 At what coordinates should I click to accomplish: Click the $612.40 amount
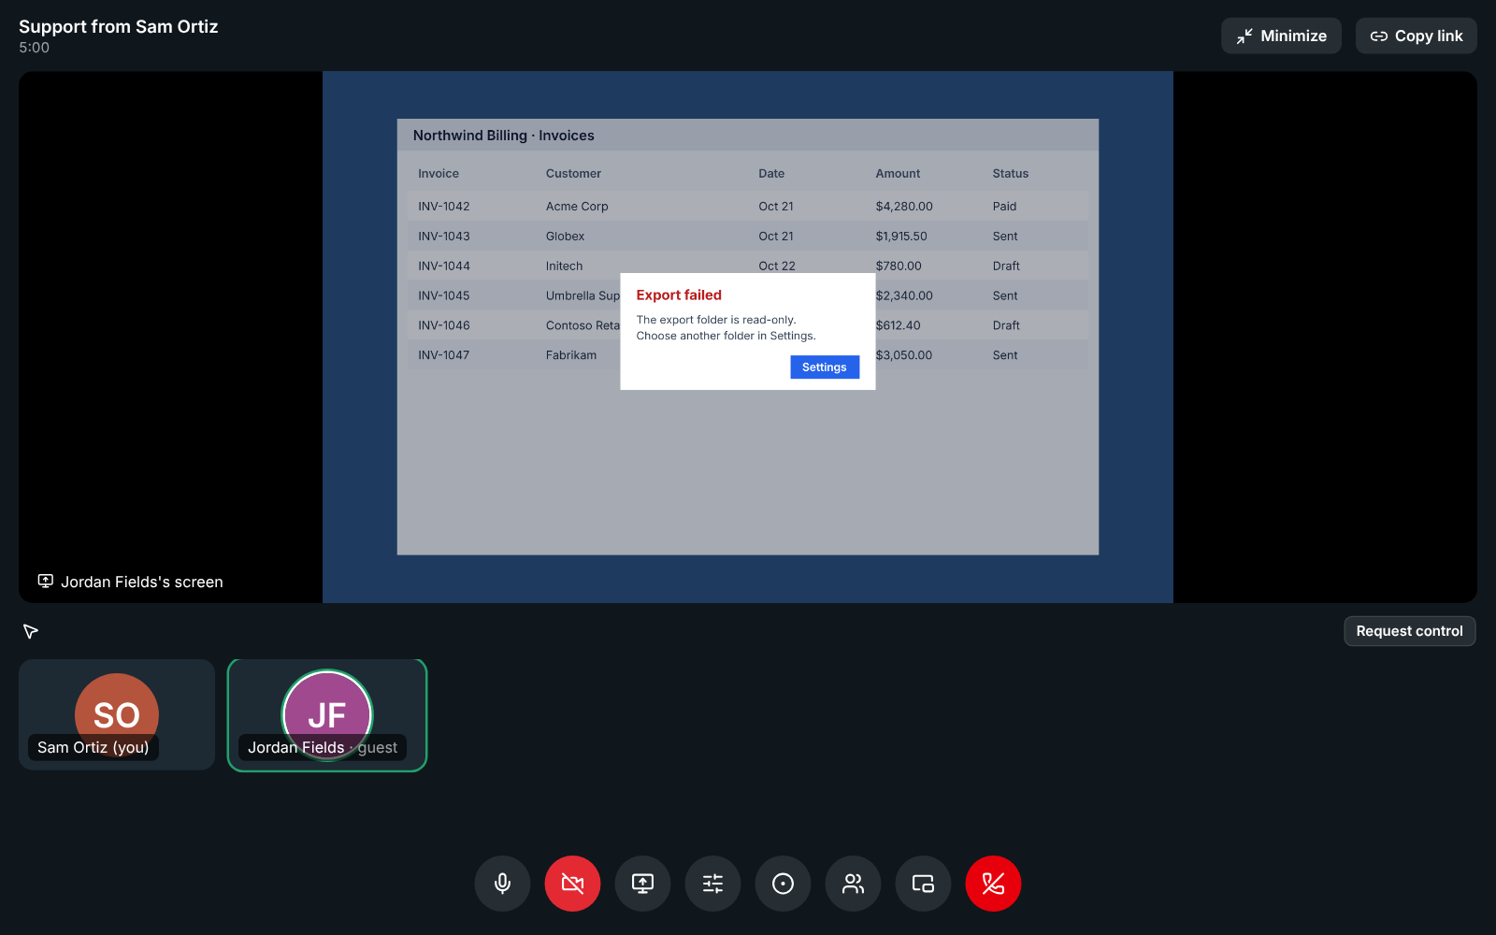click(x=899, y=325)
